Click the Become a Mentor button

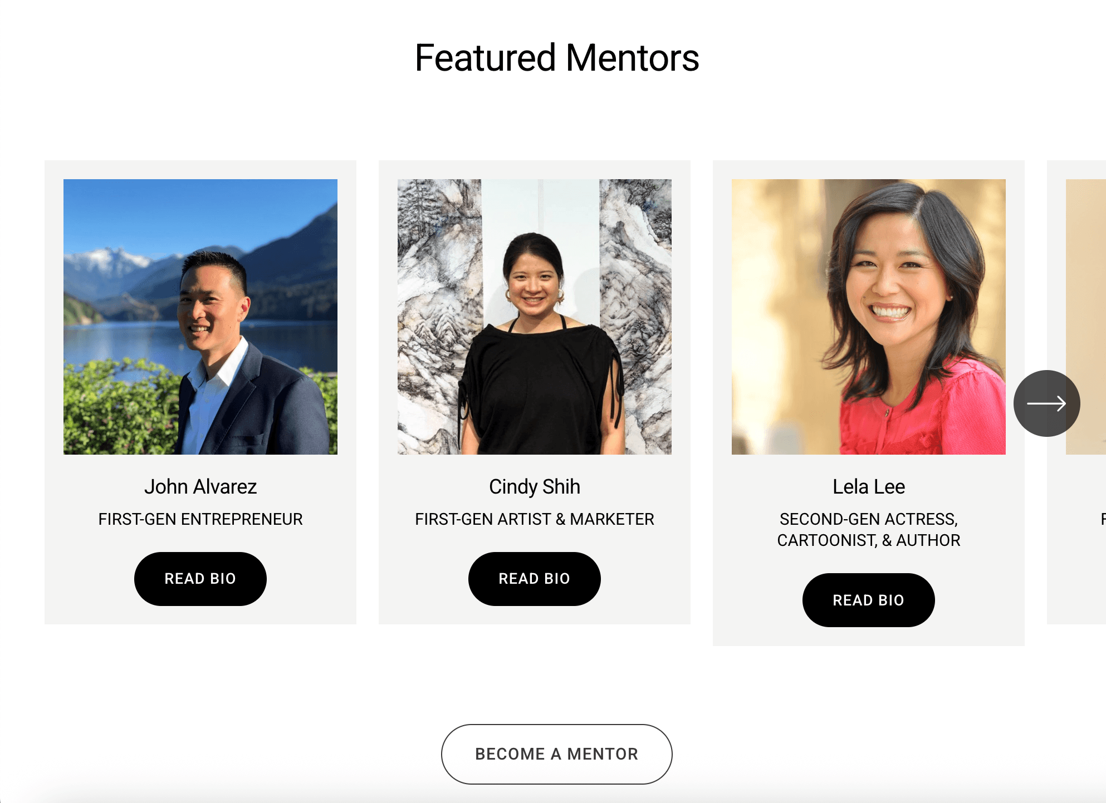(557, 754)
